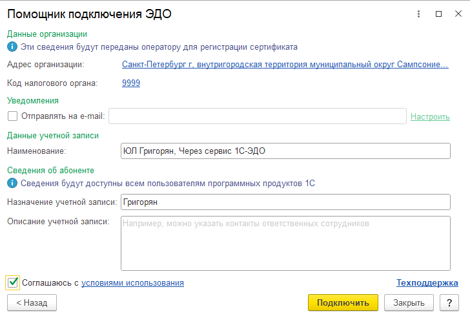
Task: Open the kebab menu in title bar
Action: click(x=420, y=14)
